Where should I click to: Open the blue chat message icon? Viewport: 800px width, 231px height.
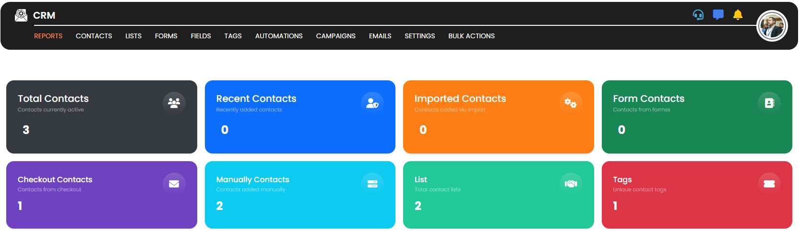(718, 15)
